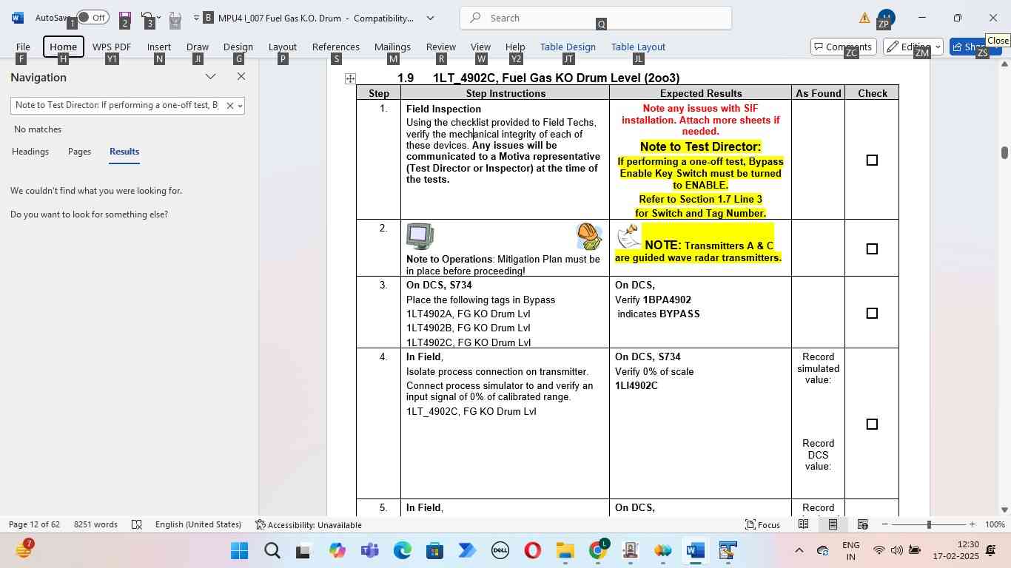Click English (United States) language indicator
Viewport: 1011px width, 568px height.
tap(198, 524)
